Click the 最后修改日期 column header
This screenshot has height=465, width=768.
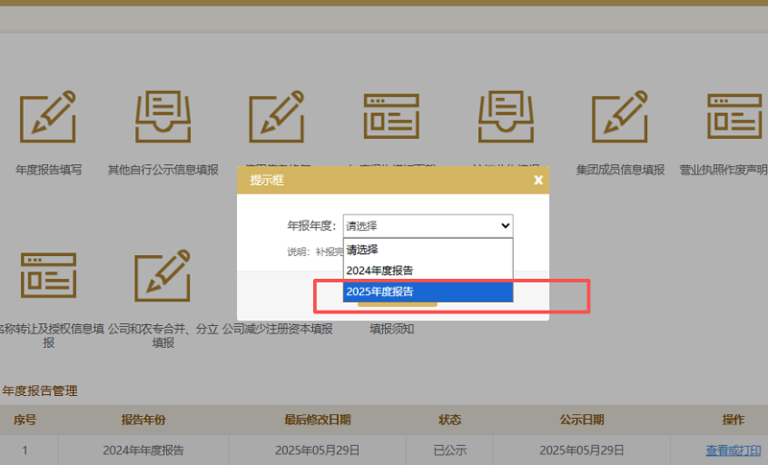click(318, 420)
